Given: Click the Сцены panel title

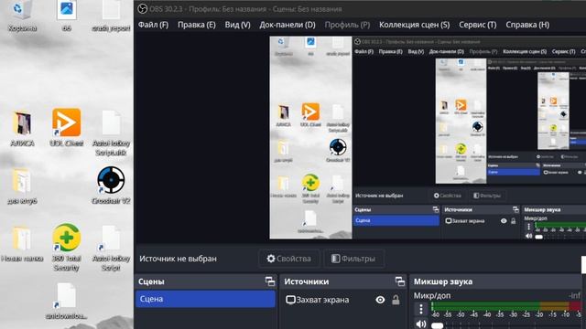Looking at the screenshot, I should pos(151,281).
